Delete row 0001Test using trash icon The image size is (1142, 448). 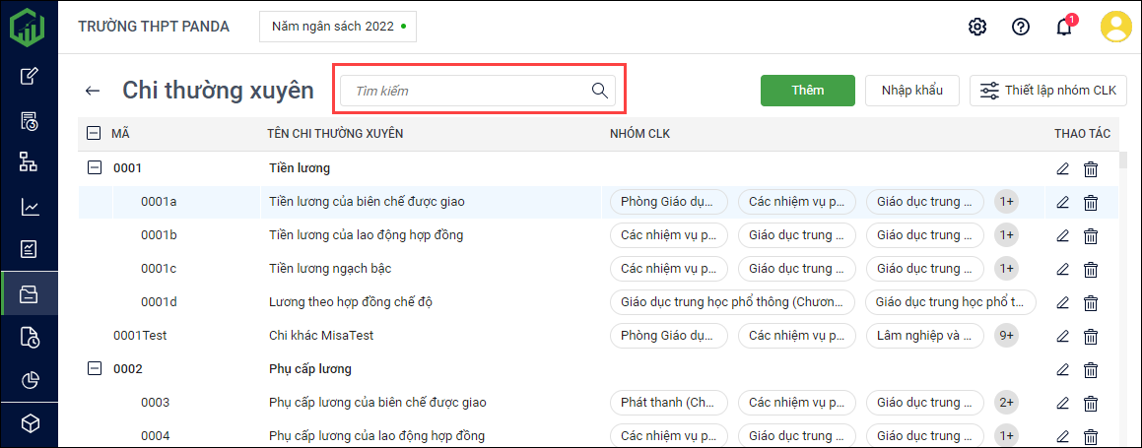point(1091,336)
